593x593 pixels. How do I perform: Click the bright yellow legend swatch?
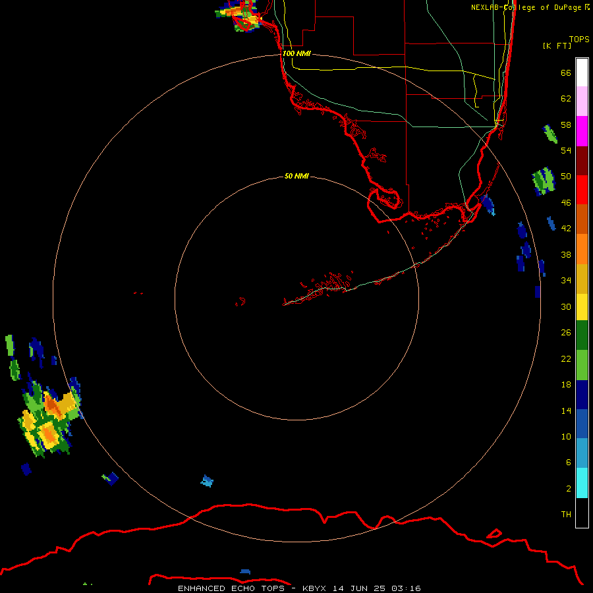[582, 307]
